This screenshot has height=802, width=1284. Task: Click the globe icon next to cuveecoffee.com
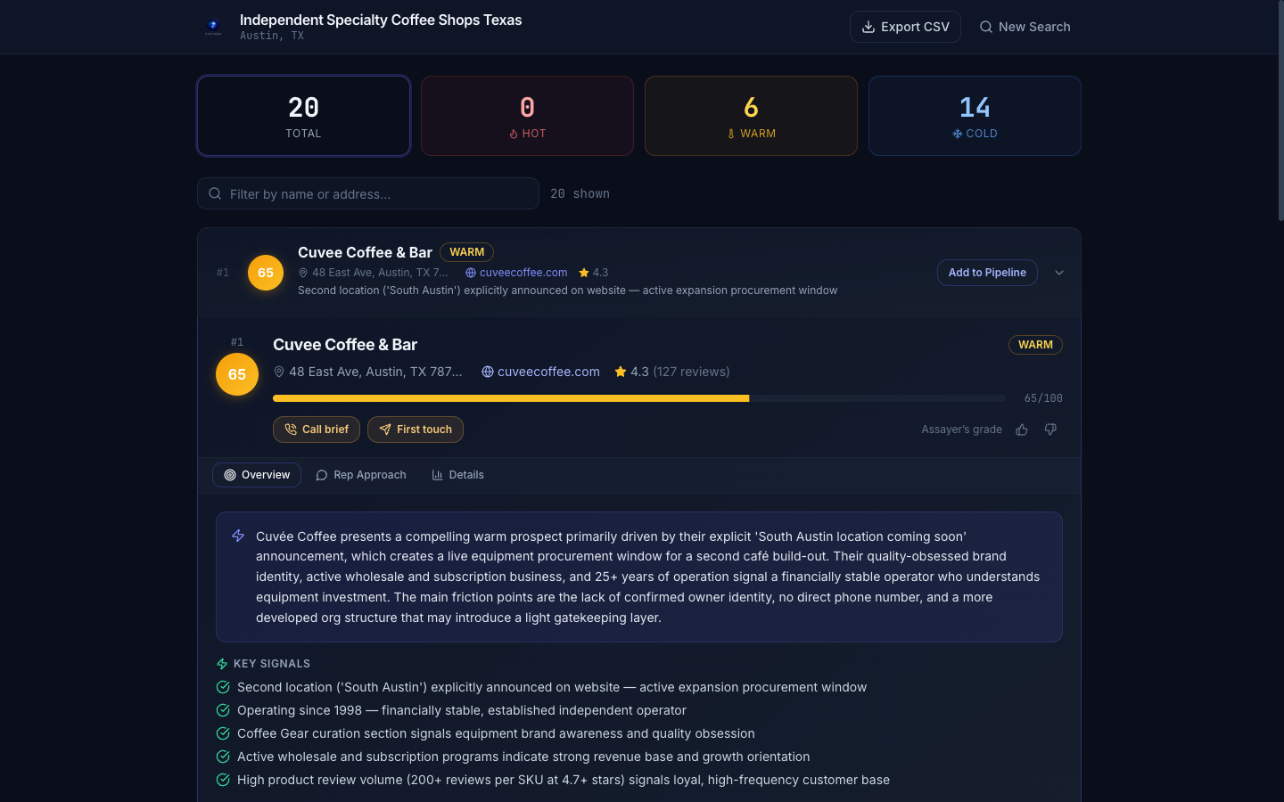[488, 372]
